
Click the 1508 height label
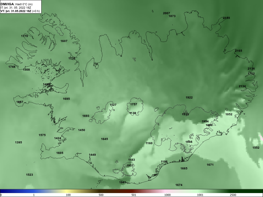(x=26, y=70)
